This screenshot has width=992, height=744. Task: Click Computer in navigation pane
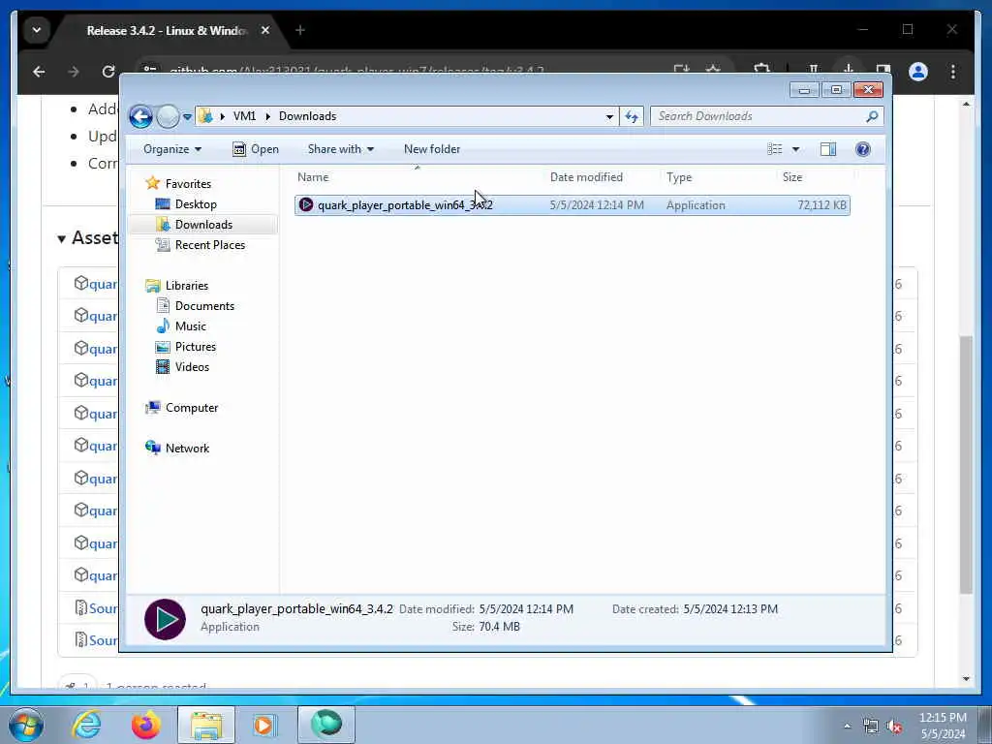pos(192,408)
